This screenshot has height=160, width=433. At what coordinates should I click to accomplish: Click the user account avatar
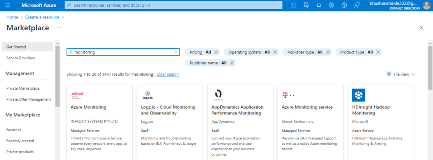(x=427, y=5)
